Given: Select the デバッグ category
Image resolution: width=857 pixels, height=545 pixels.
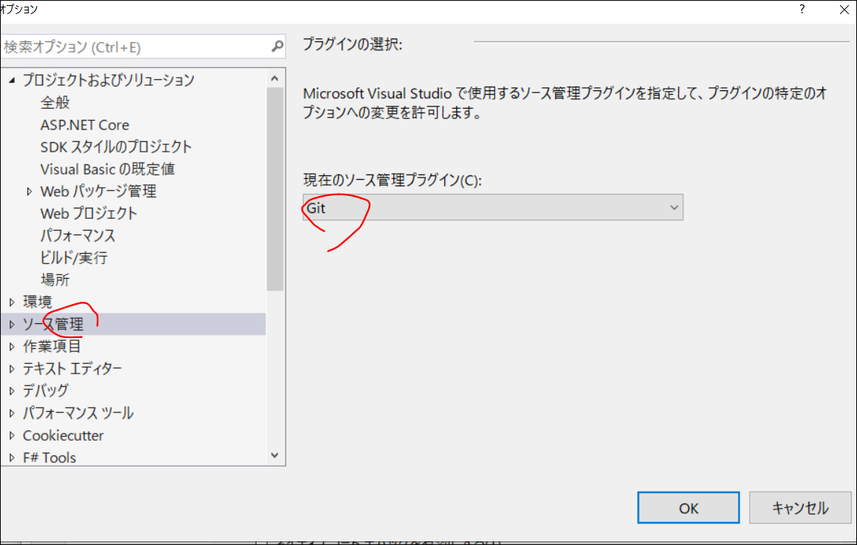Looking at the screenshot, I should [x=46, y=391].
